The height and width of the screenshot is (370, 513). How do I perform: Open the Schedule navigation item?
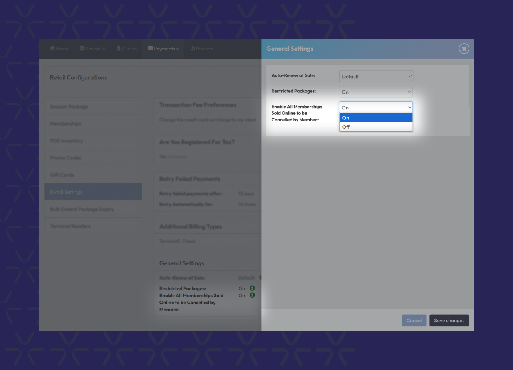click(92, 49)
